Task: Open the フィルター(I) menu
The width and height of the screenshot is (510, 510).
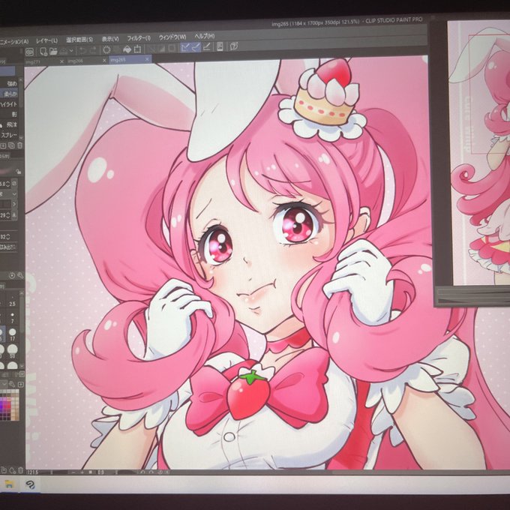Action: point(139,38)
